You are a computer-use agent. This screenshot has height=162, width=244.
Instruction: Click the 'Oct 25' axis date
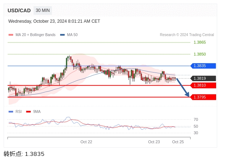(x=178, y=142)
